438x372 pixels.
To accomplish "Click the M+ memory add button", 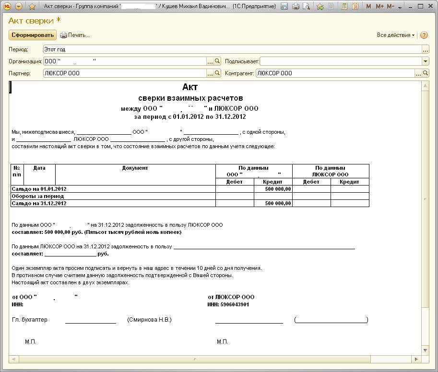I will pyautogui.click(x=379, y=6).
